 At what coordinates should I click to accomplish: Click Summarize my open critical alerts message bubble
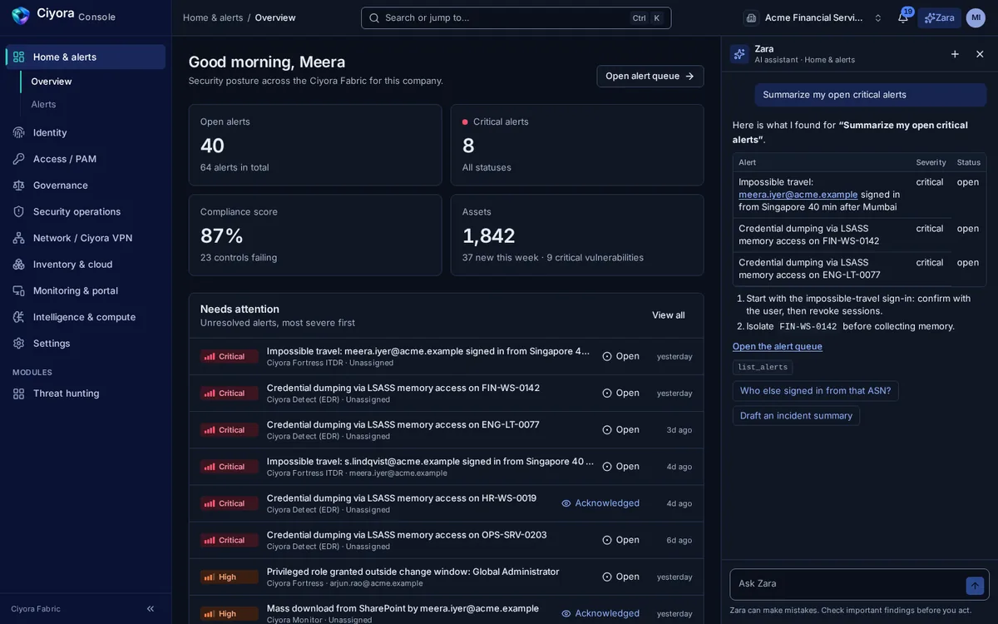(871, 95)
